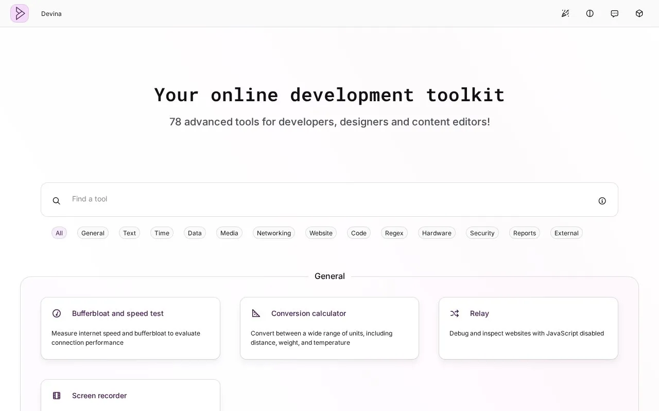The image size is (659, 411).
Task: Open the Relay tool card
Action: tap(528, 328)
